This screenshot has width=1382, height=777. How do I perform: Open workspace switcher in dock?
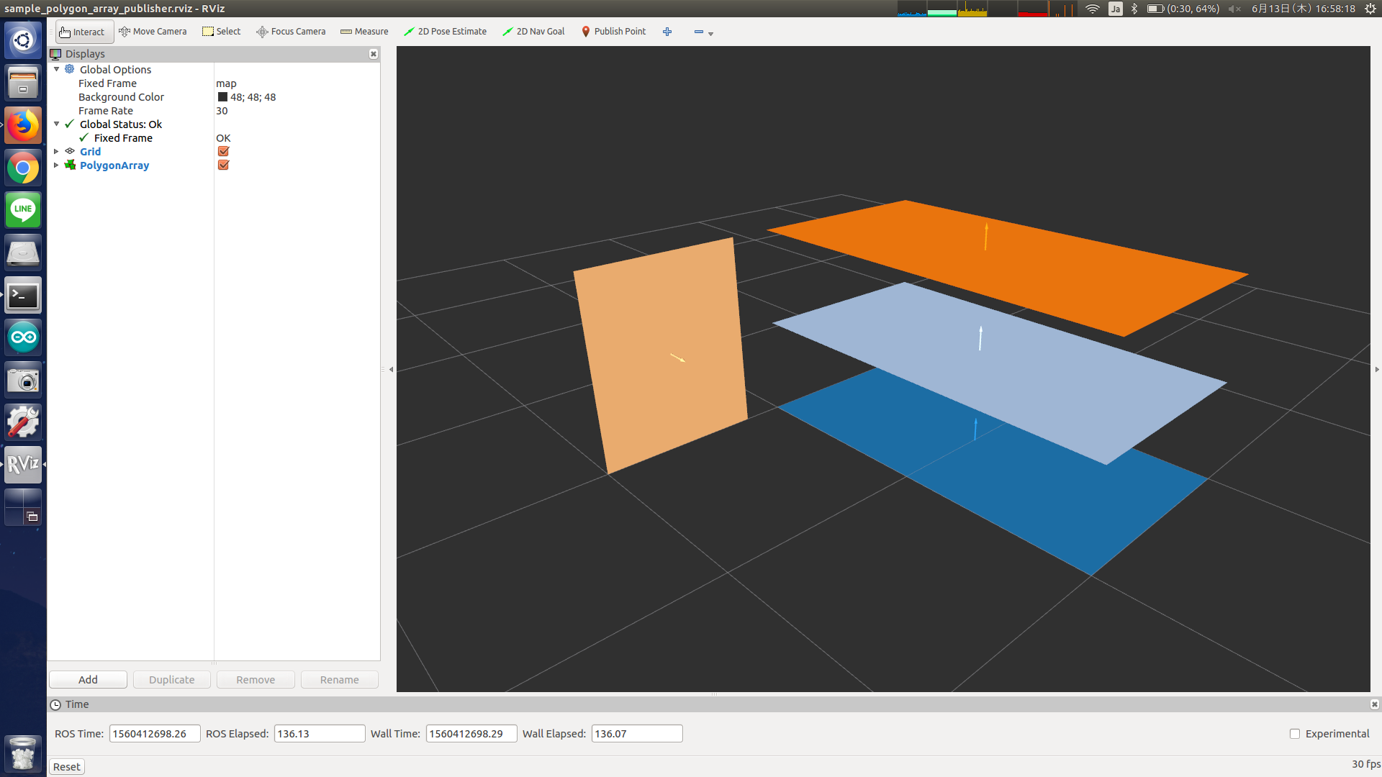point(23,507)
